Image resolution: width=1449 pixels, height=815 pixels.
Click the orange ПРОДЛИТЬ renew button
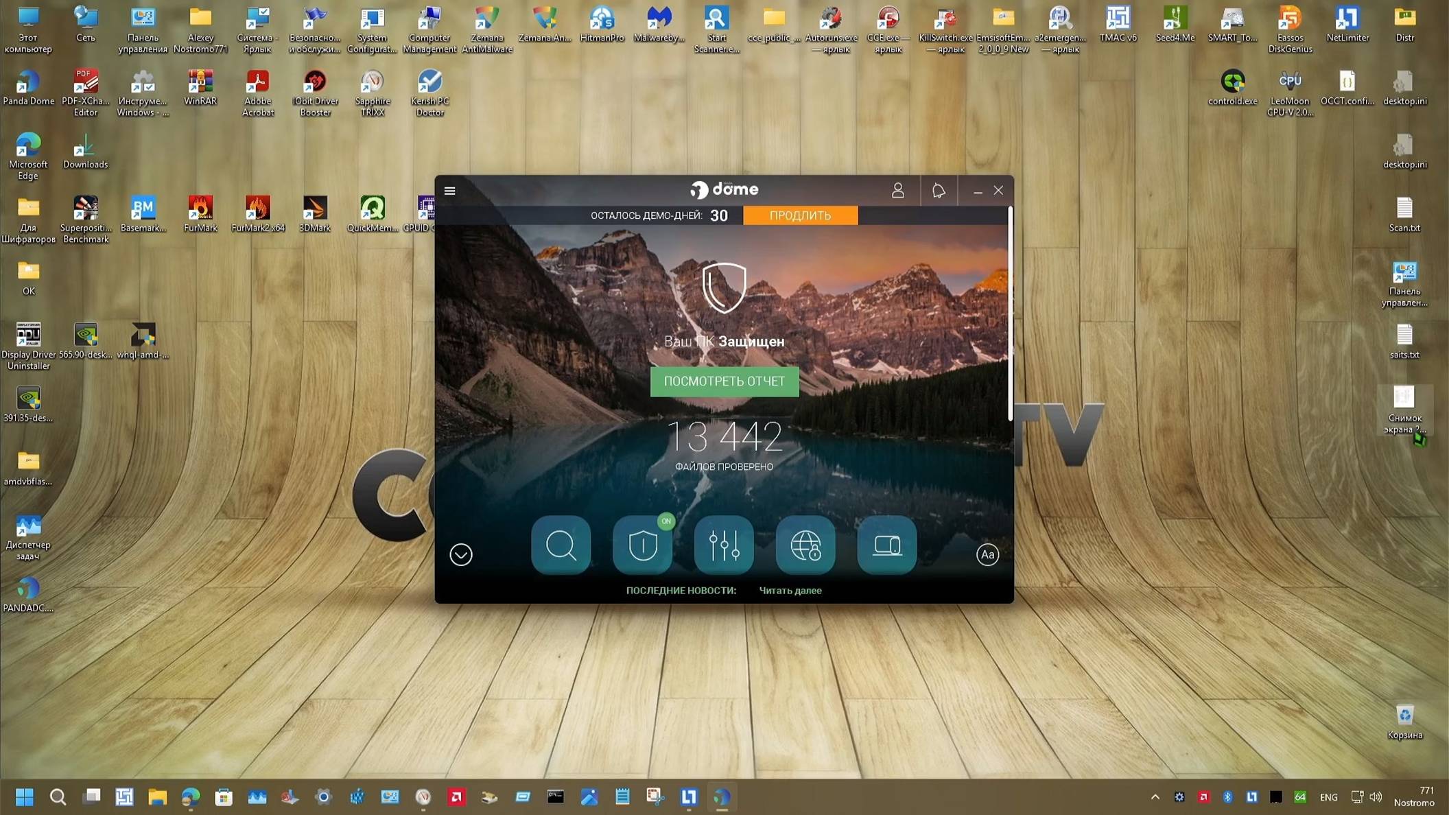800,215
